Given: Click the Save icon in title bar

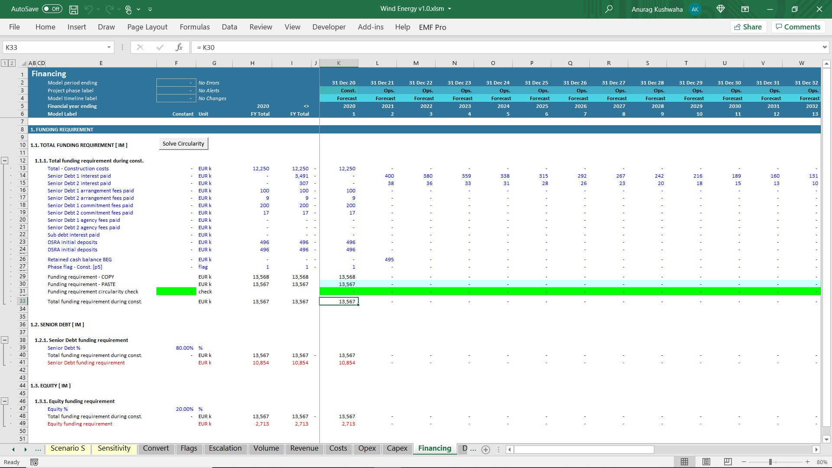Looking at the screenshot, I should point(74,9).
